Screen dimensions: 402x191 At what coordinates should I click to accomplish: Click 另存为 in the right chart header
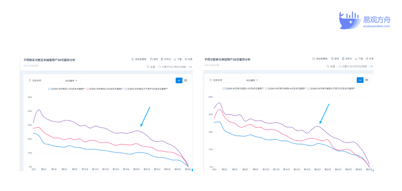(346, 59)
